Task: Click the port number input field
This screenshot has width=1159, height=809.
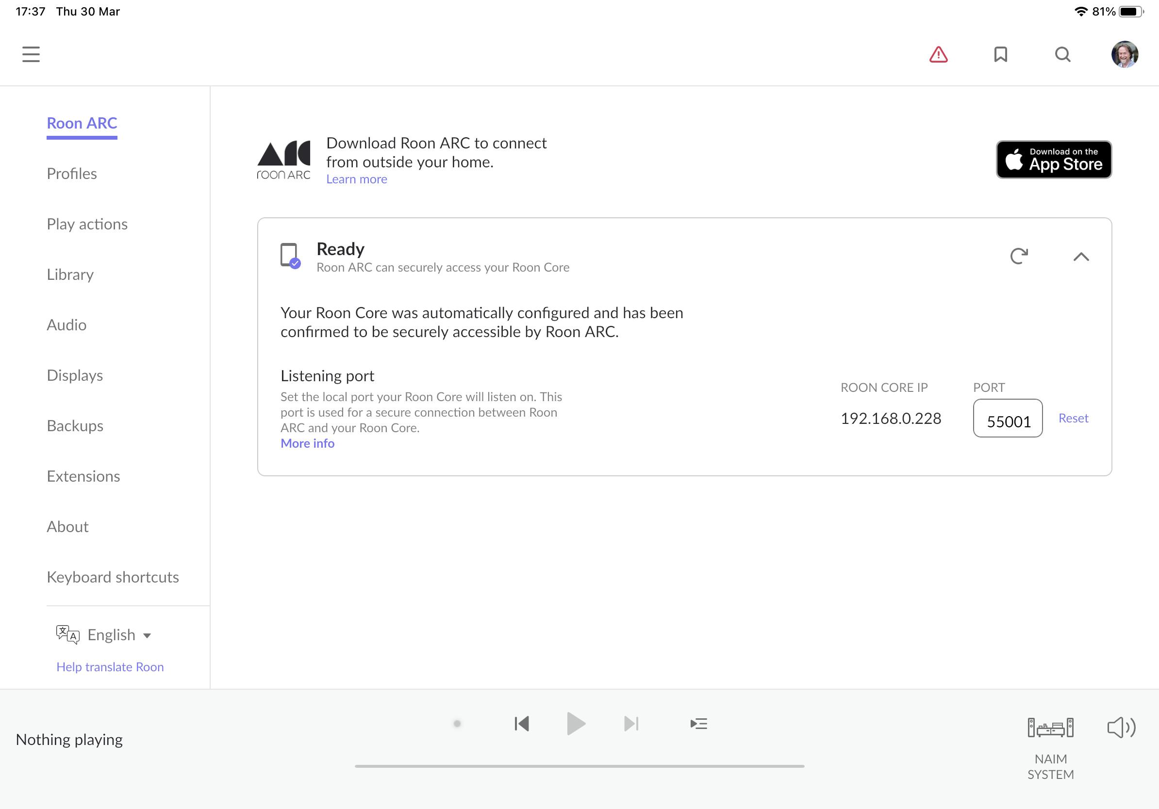Action: click(1008, 419)
